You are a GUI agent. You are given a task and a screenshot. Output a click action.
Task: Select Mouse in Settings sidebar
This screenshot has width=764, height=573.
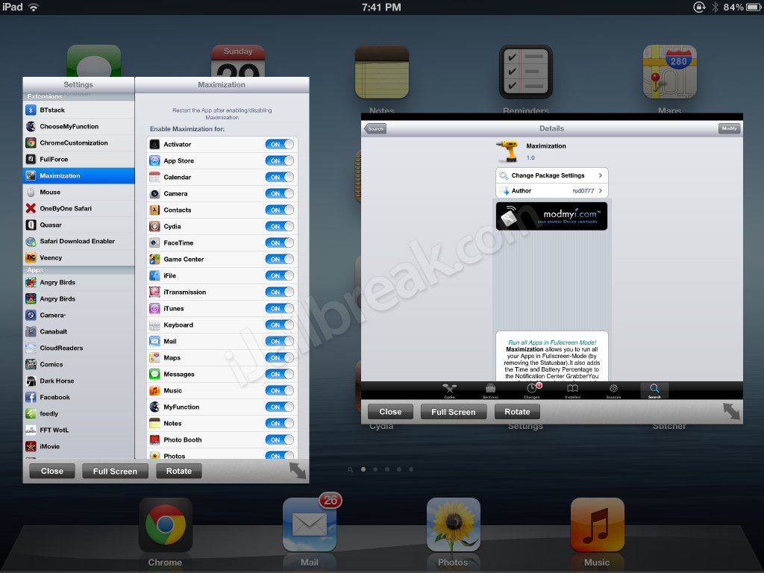[x=78, y=192]
